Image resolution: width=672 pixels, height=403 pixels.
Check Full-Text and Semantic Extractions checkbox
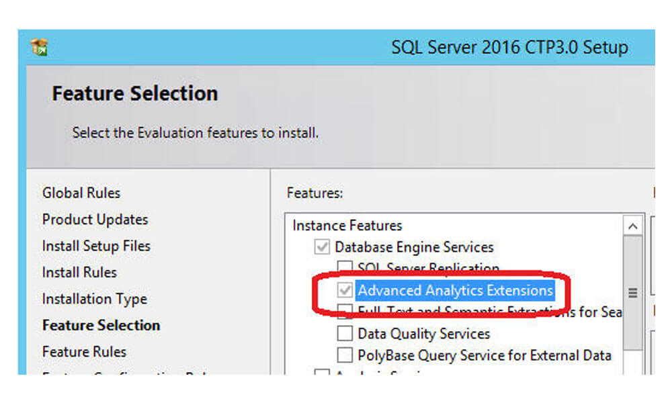[345, 312]
